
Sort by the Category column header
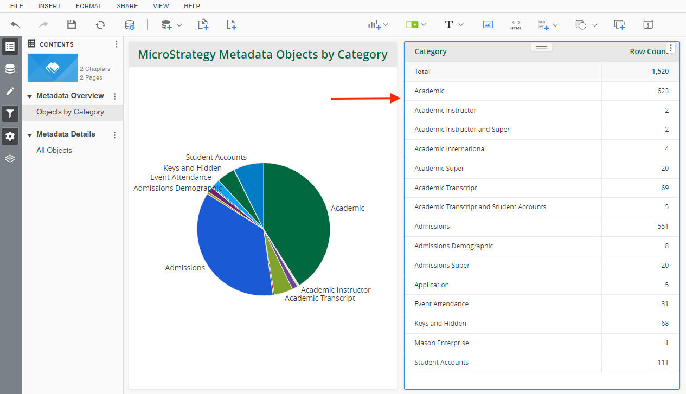[x=431, y=51]
